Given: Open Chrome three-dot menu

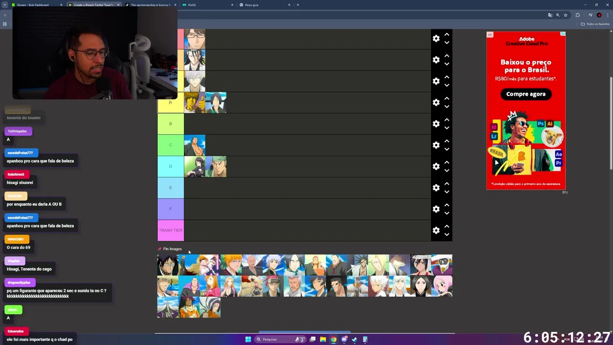Looking at the screenshot, I should pos(608,15).
